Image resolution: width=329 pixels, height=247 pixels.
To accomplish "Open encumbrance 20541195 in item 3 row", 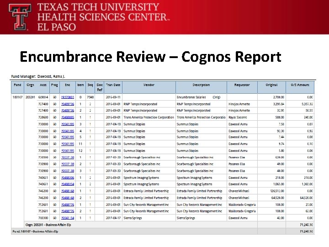I will point(68,124).
